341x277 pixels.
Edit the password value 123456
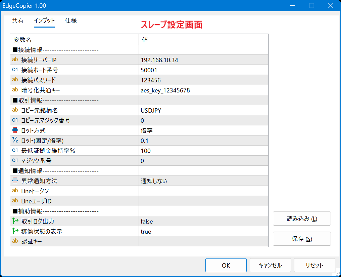203,80
